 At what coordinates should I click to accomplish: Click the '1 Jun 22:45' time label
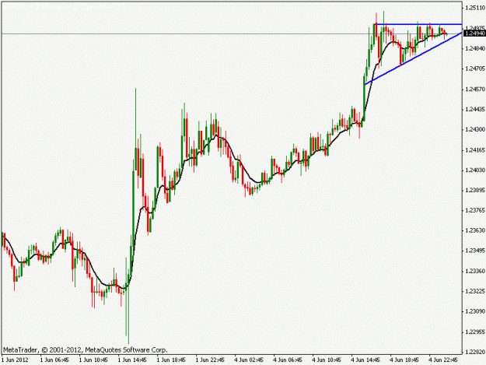pos(210,360)
